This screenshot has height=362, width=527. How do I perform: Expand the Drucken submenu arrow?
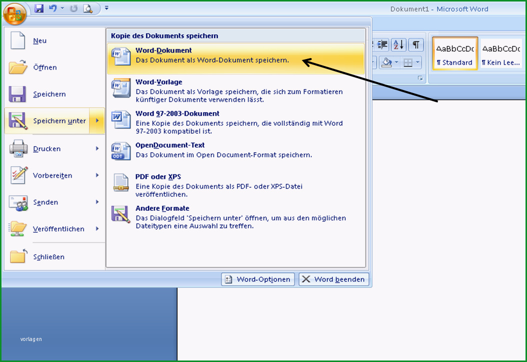coord(98,148)
